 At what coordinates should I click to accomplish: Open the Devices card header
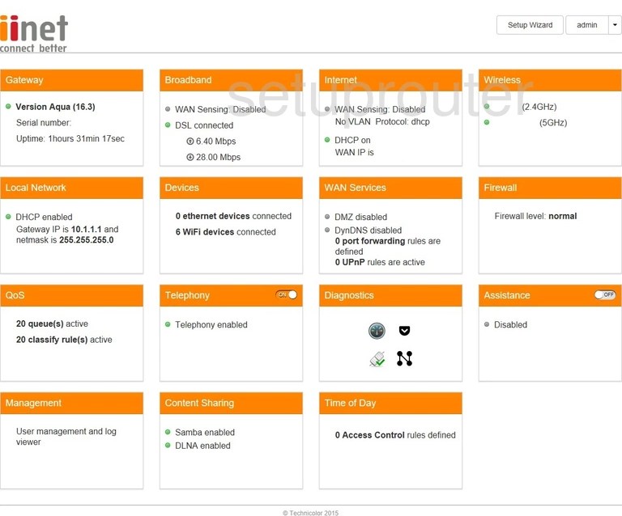pos(232,188)
